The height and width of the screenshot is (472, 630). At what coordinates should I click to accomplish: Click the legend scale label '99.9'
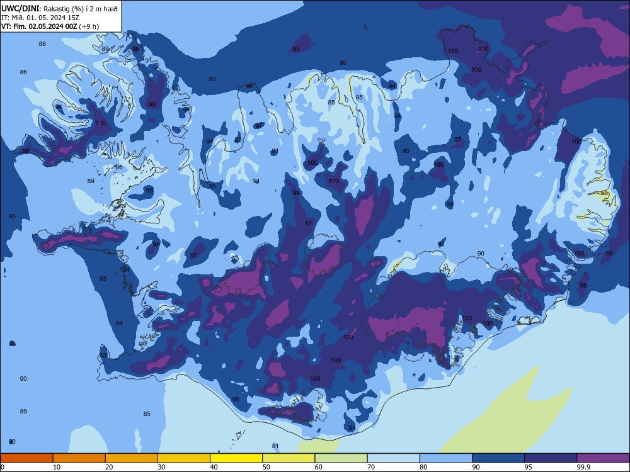click(x=583, y=467)
